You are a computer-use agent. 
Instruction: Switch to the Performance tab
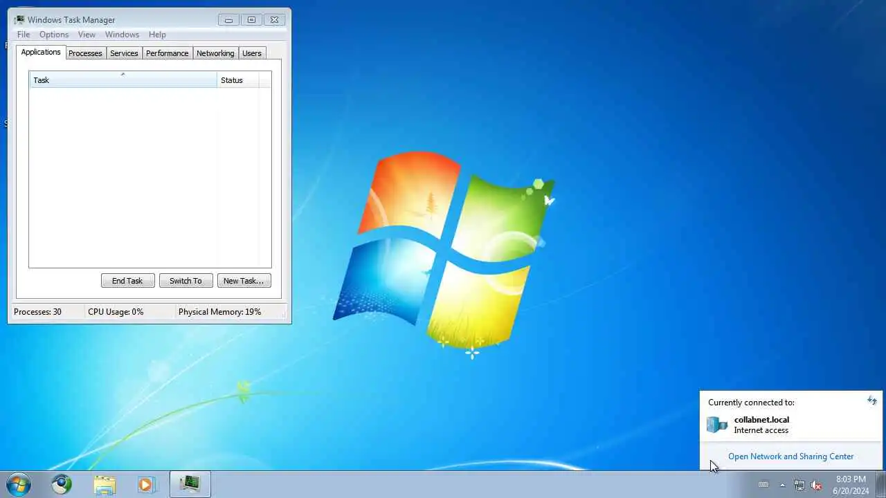tap(167, 53)
